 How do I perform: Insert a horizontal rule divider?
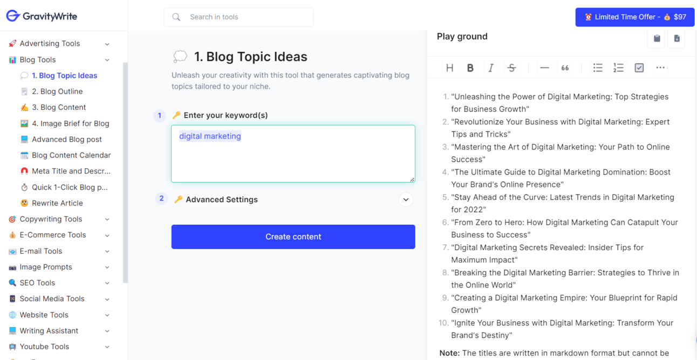(544, 68)
